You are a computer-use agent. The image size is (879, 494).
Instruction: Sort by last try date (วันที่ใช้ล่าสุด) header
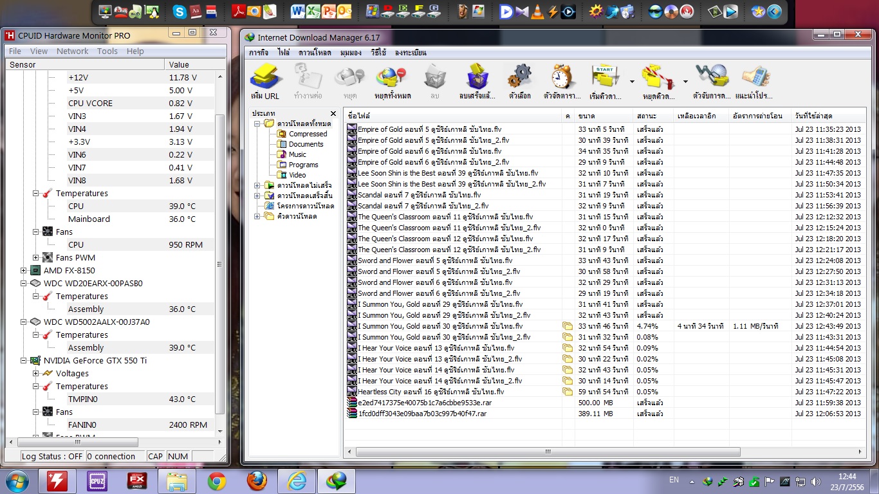point(829,116)
